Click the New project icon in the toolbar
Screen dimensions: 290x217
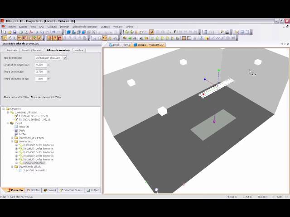pos(5,32)
